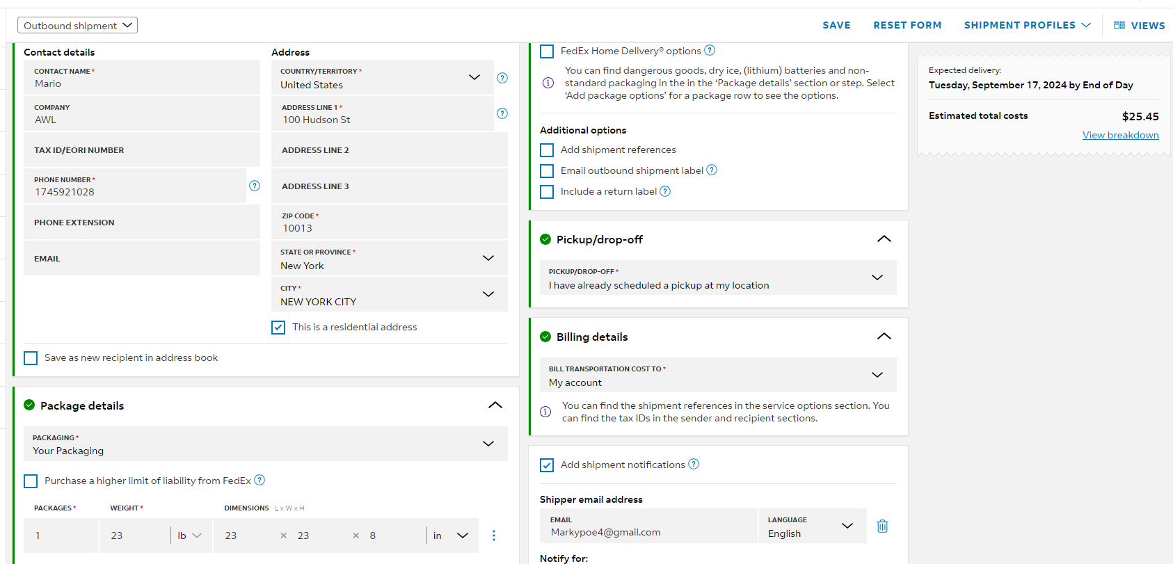
Task: Open Packaging dropdown showing Your Packaging
Action: point(266,444)
